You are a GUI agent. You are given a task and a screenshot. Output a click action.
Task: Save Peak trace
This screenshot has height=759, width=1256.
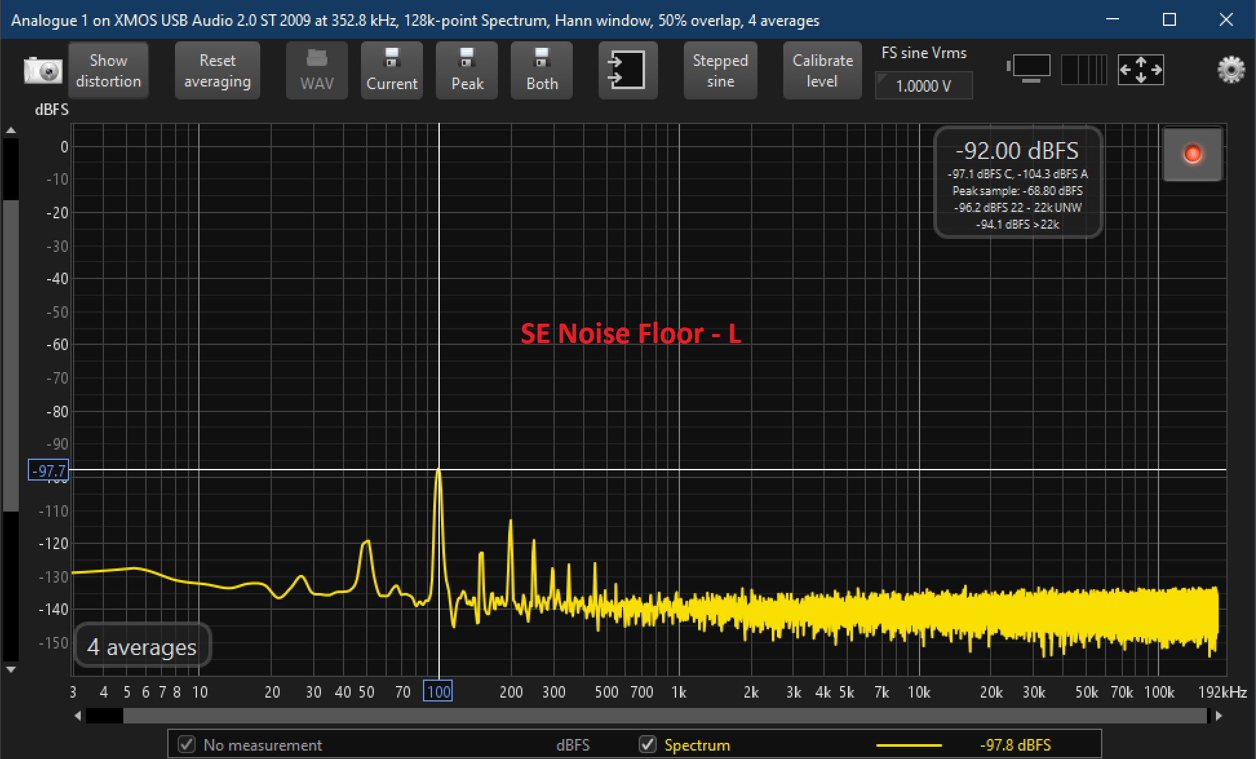click(x=467, y=70)
